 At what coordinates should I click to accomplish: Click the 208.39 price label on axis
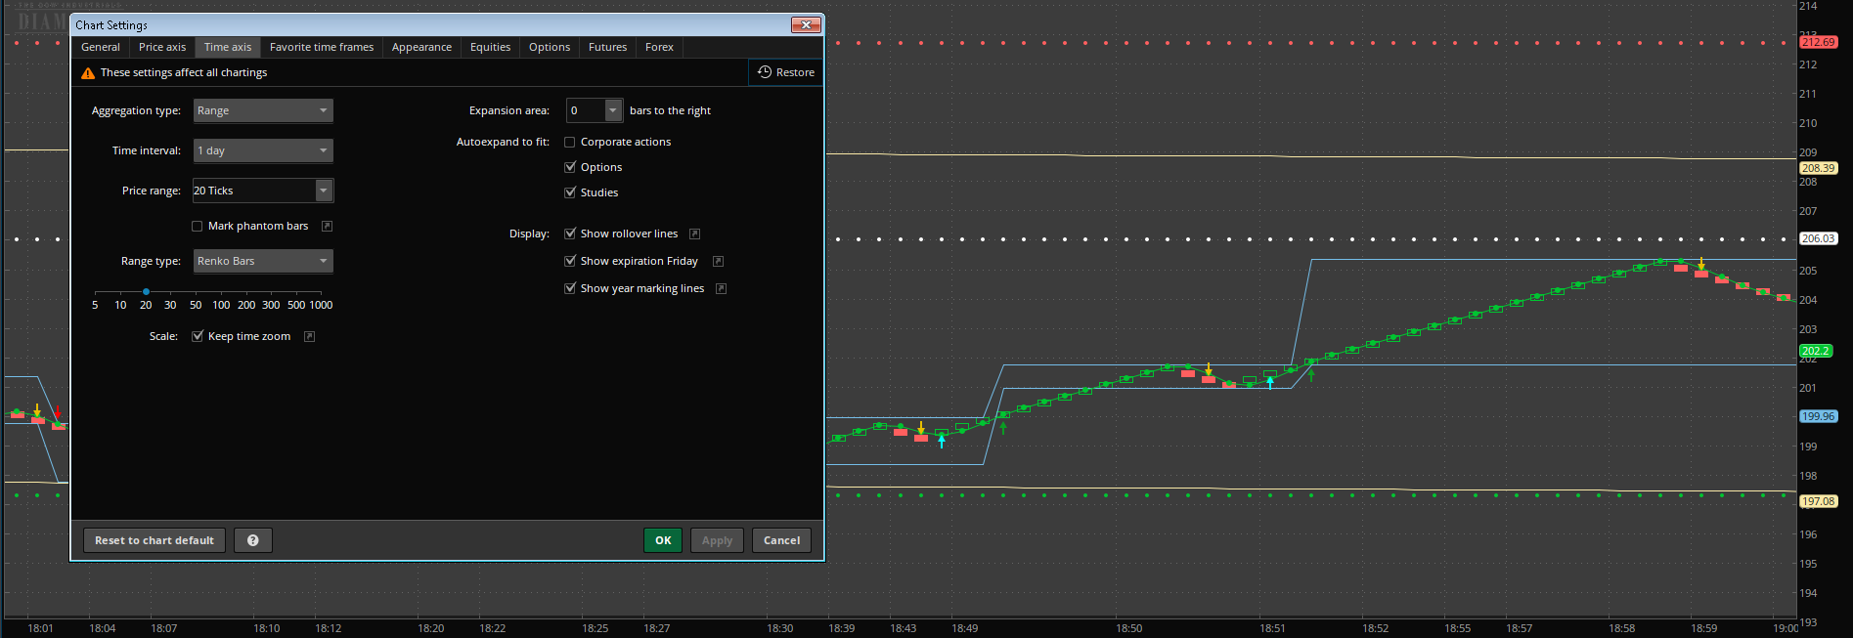[x=1819, y=168]
